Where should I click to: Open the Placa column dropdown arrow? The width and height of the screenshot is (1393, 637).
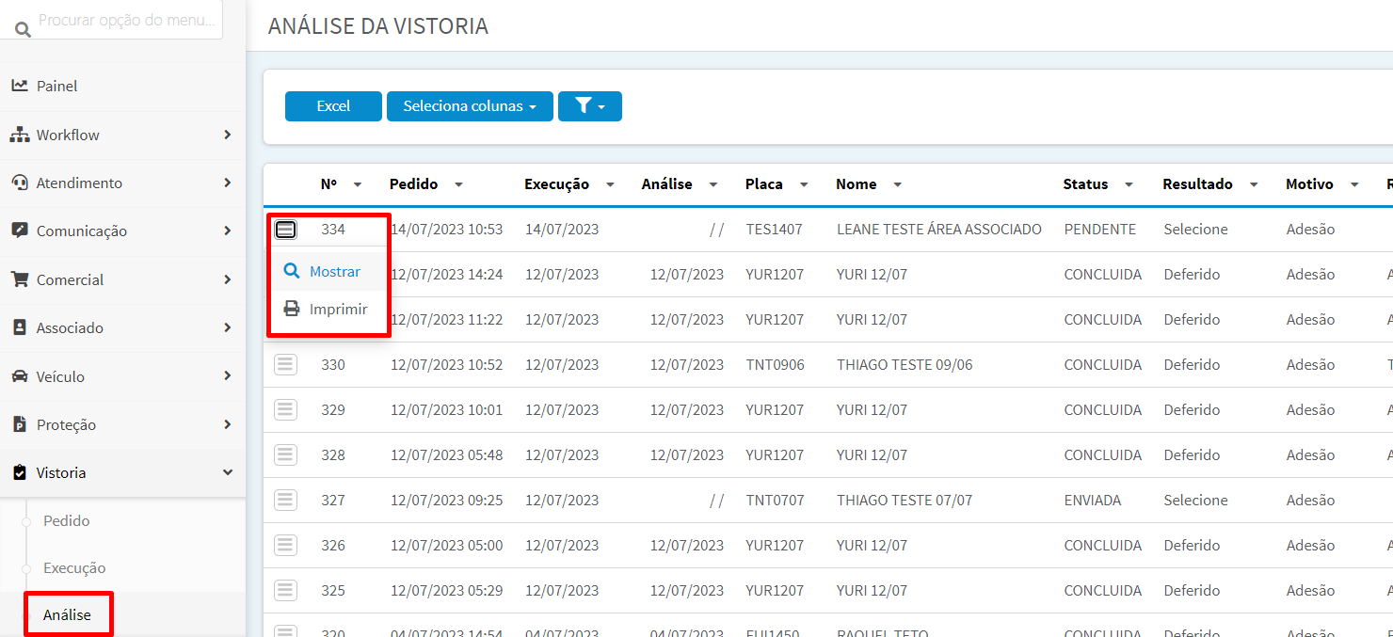[804, 185]
